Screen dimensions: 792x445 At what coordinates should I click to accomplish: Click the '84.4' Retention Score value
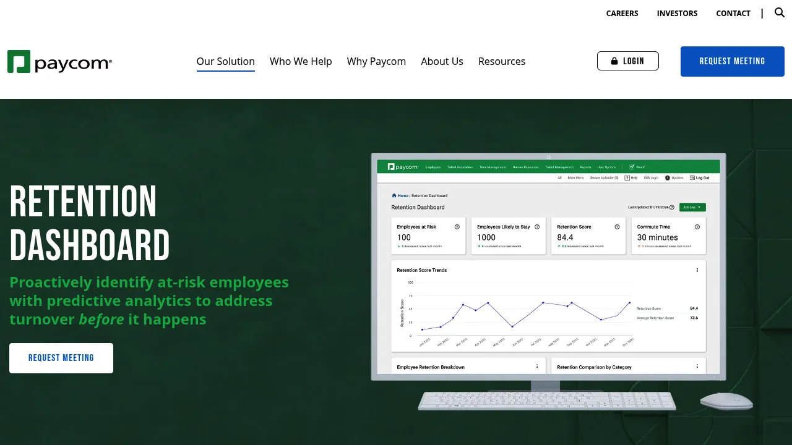pos(565,237)
